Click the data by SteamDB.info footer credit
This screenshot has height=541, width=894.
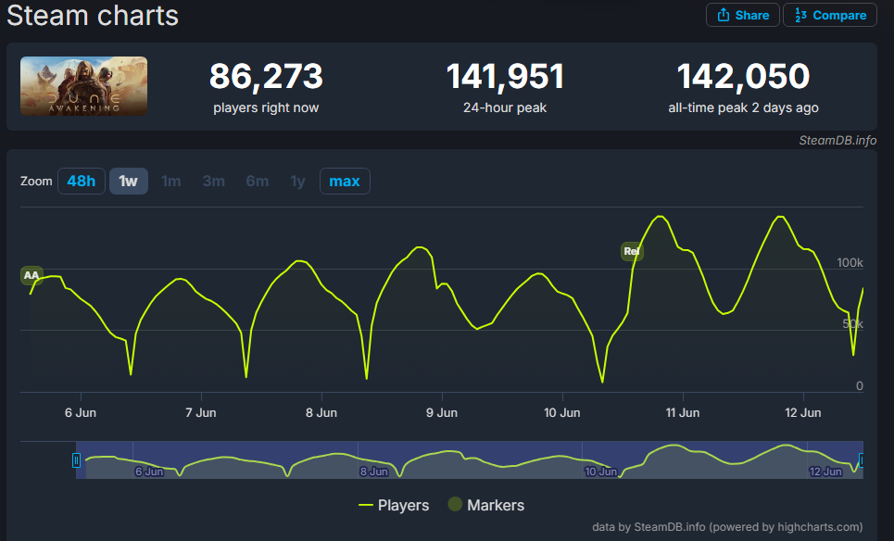[727, 527]
